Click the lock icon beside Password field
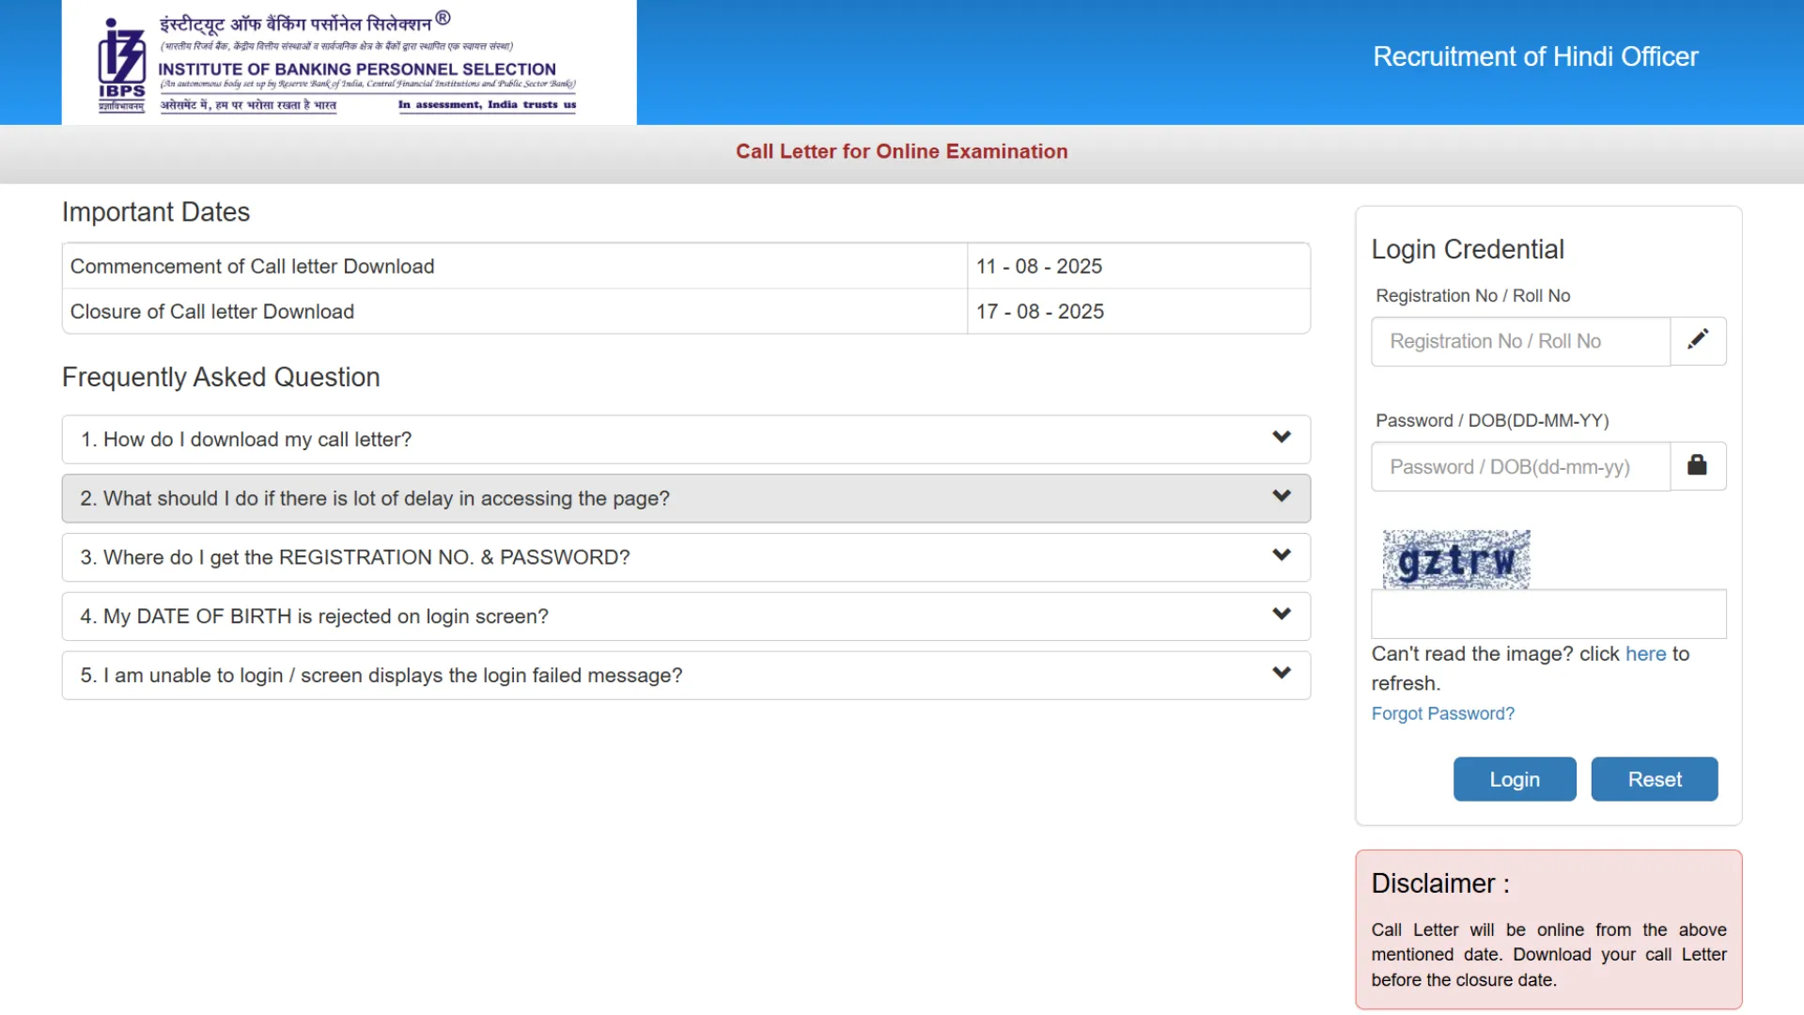 tap(1697, 465)
